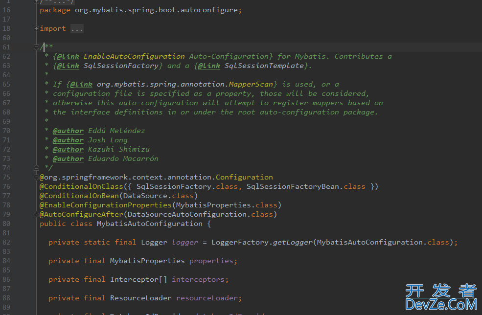Click the logger field name
The width and height of the screenshot is (482, 315).
tap(185, 243)
